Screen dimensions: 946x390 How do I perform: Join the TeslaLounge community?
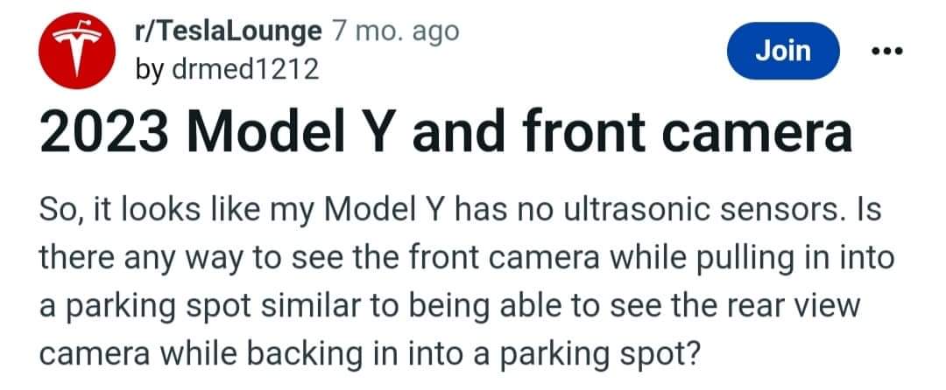tap(783, 51)
